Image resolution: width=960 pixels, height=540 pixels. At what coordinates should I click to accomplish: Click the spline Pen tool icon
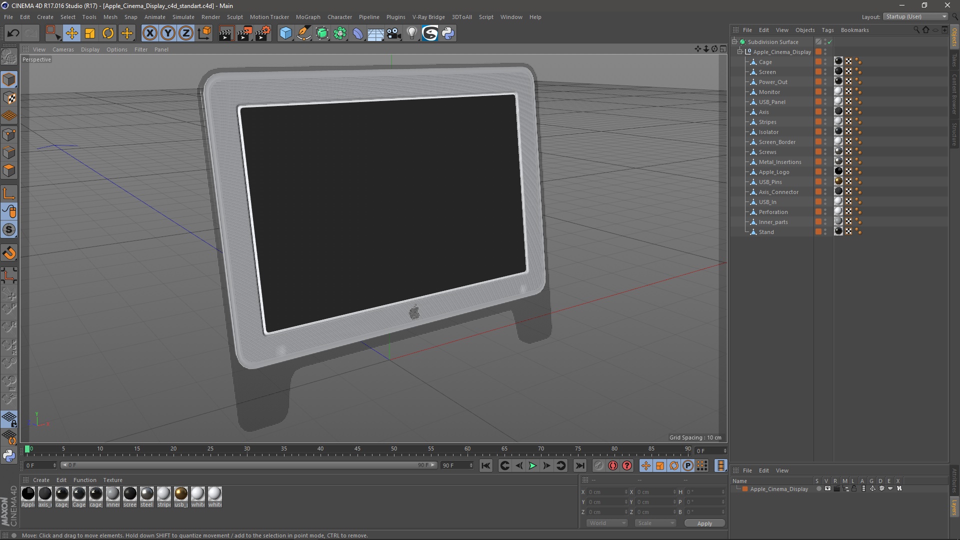[304, 33]
